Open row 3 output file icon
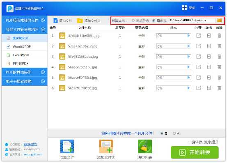This screenshot has height=163, width=227. (199, 57)
